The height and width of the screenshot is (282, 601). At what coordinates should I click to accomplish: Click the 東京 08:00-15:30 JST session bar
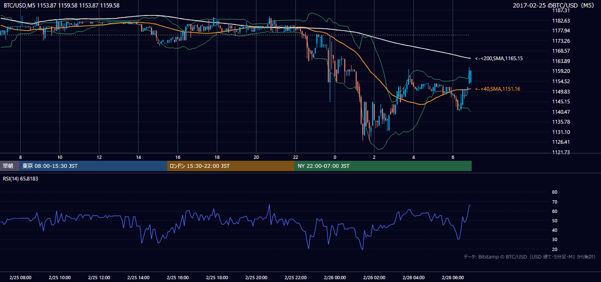click(94, 166)
